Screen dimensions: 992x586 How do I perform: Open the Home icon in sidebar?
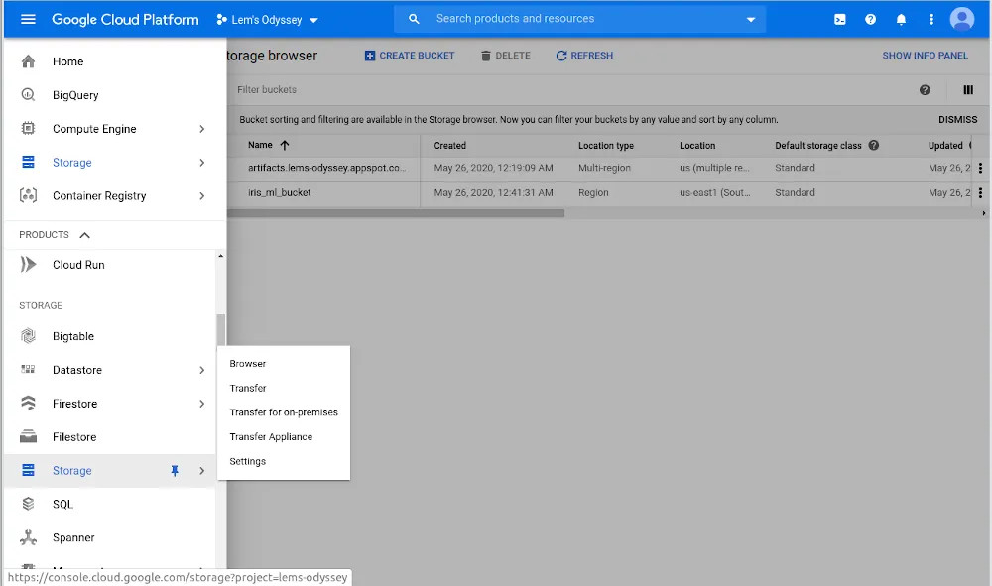28,61
